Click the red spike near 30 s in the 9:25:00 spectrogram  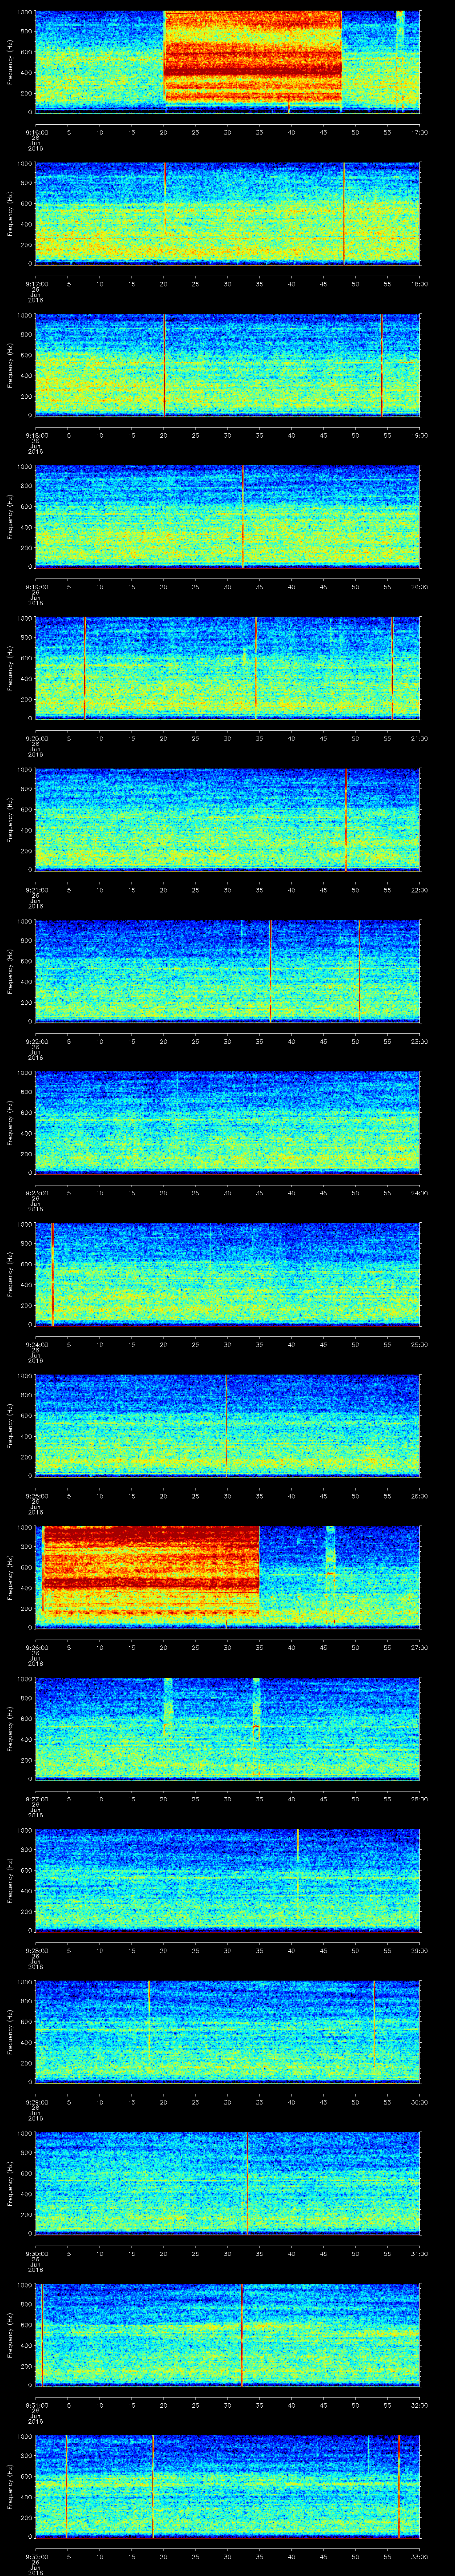(x=226, y=1425)
